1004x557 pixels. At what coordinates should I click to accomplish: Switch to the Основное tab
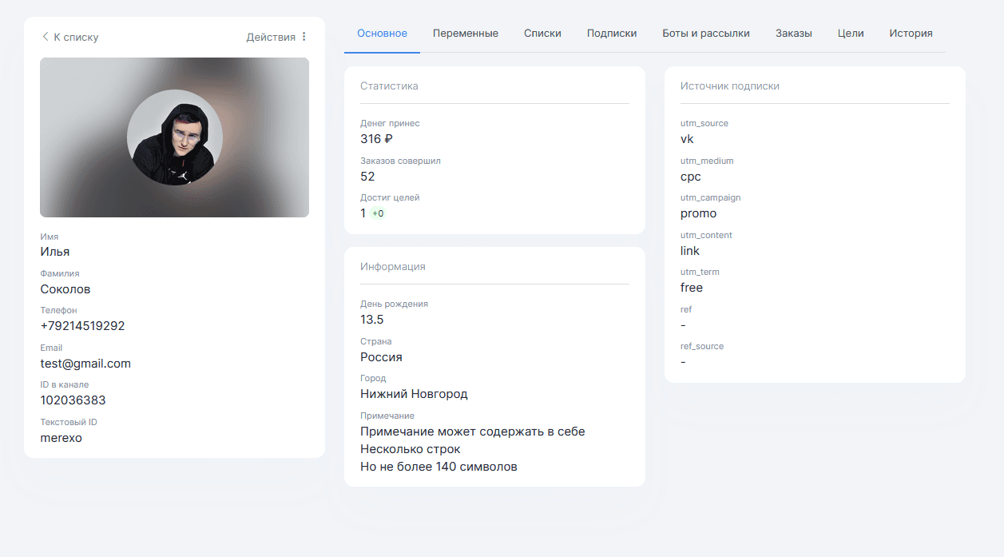click(x=382, y=34)
